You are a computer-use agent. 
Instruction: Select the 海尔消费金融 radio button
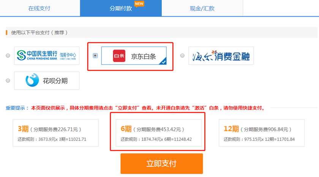pos(182,55)
